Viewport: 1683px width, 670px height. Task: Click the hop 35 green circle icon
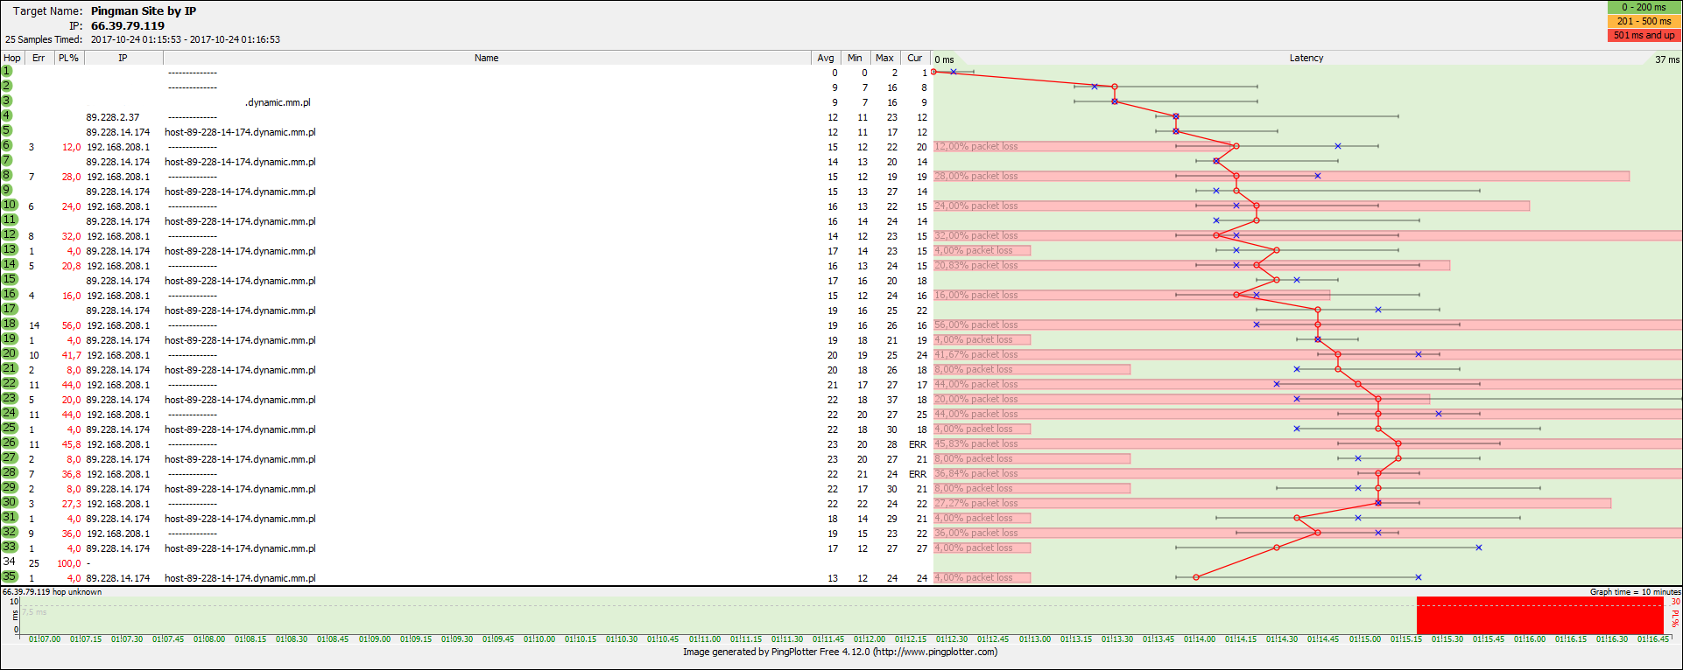point(10,576)
